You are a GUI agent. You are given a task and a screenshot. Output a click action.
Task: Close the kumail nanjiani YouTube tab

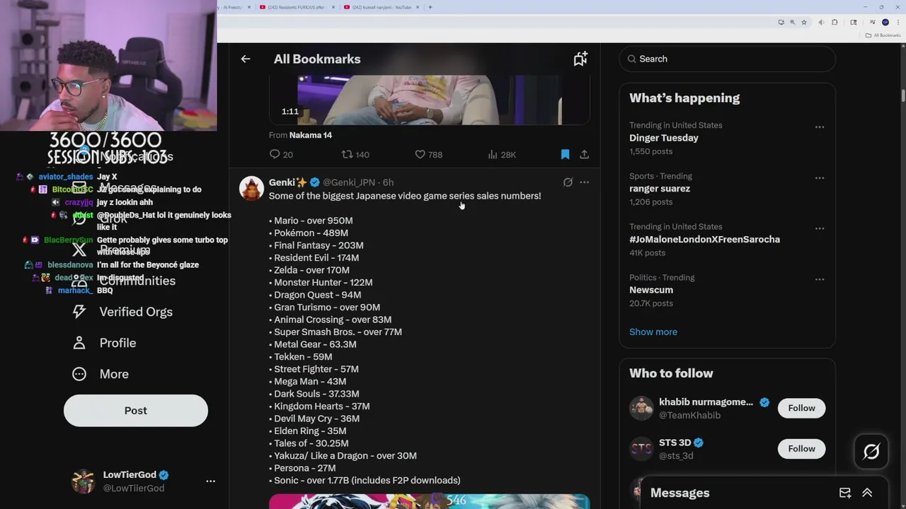tap(418, 7)
